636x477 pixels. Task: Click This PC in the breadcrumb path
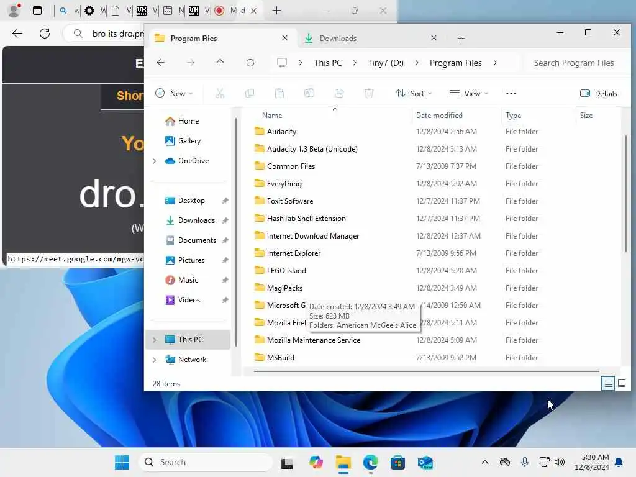[x=328, y=63]
